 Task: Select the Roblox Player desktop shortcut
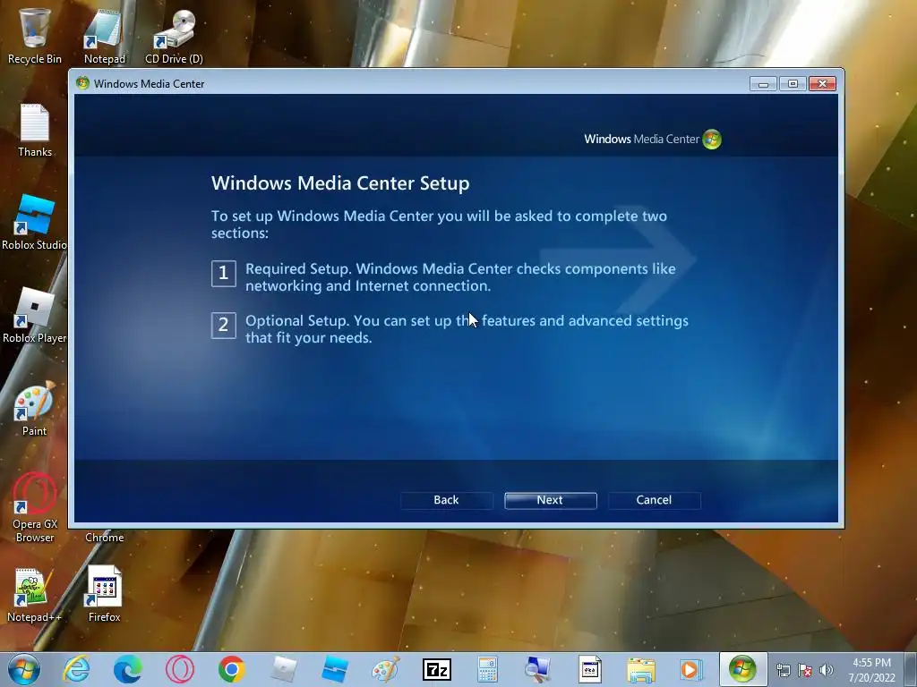(x=35, y=316)
